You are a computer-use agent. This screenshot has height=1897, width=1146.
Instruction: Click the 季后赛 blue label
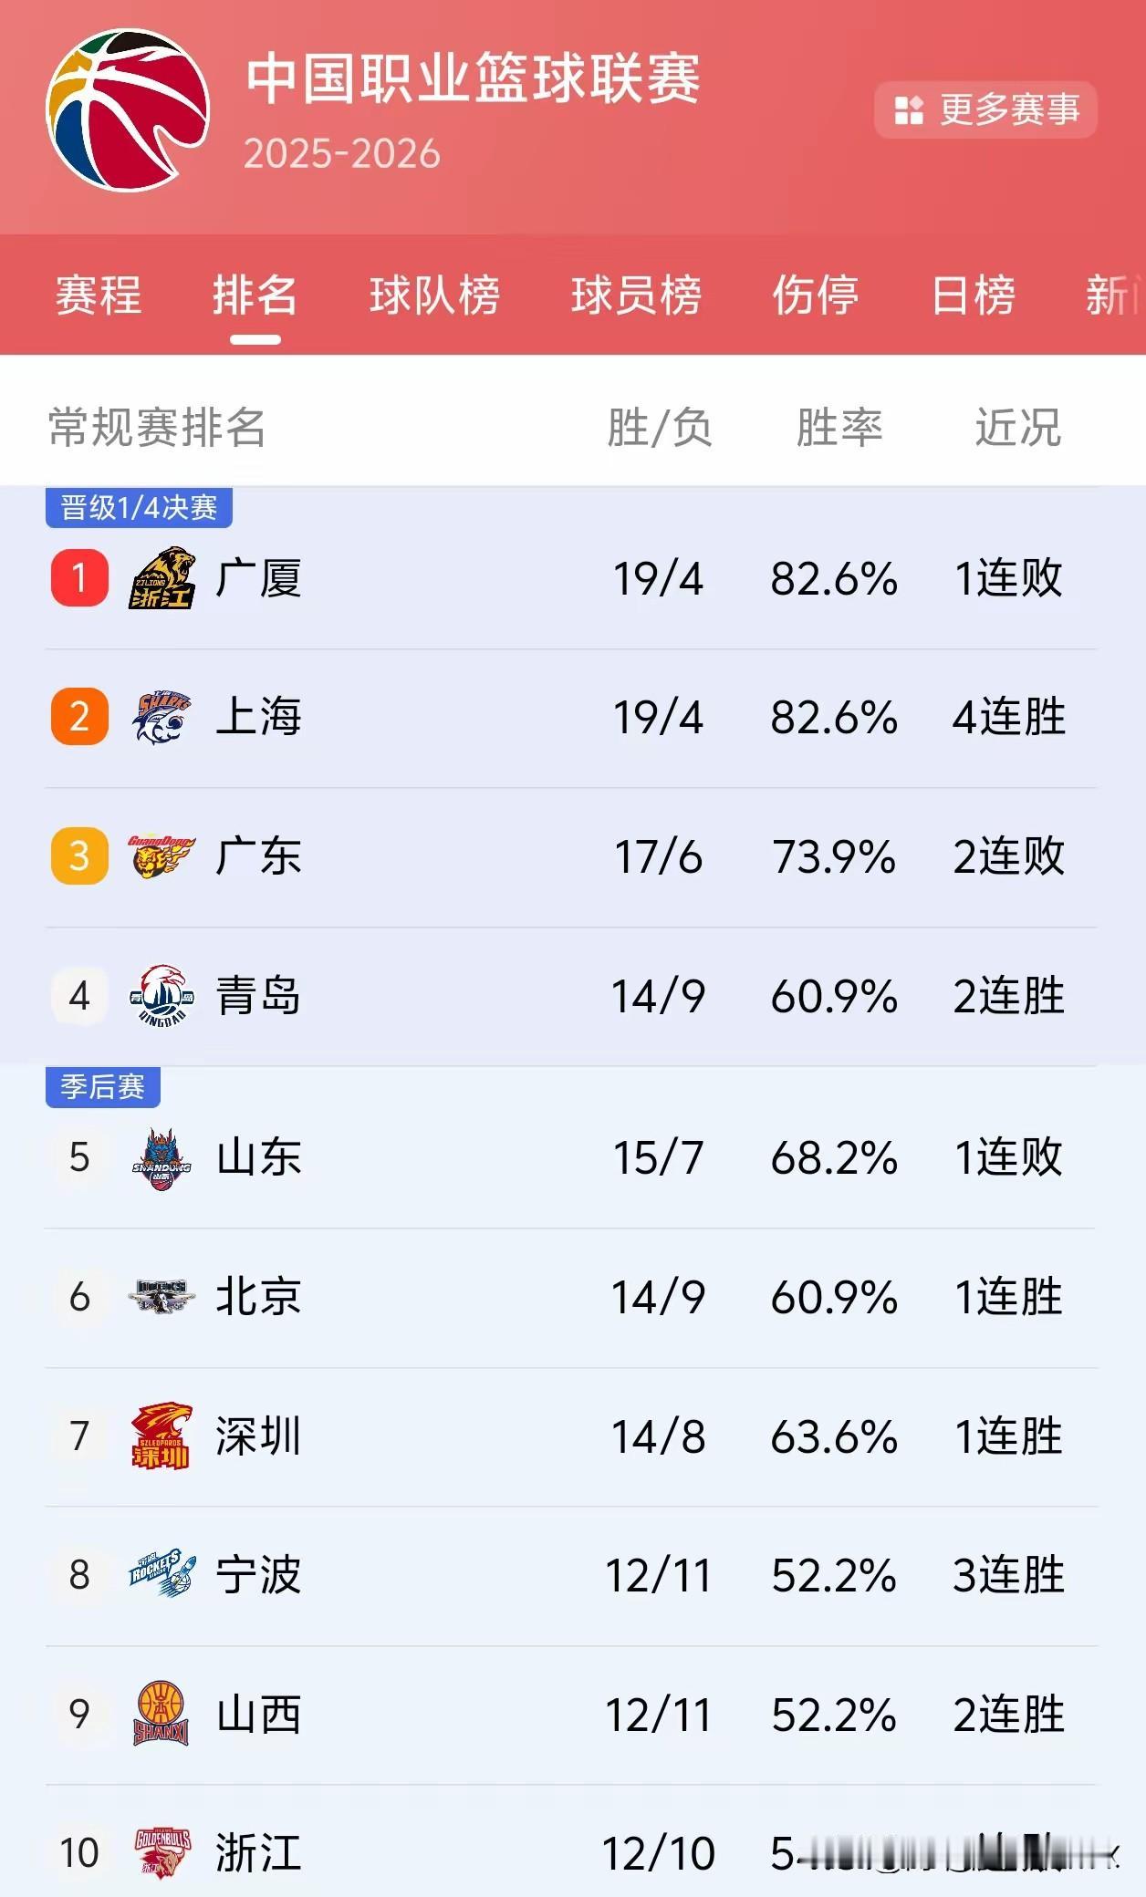click(x=103, y=1088)
